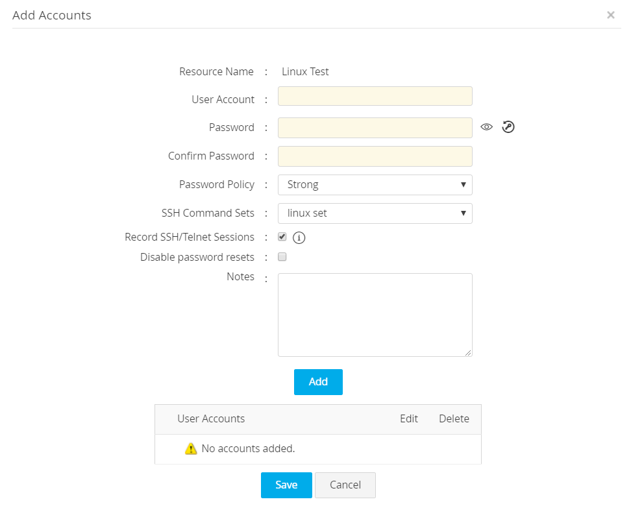Click the warning icon in accounts list
Screen dimensions: 631x519
(x=191, y=448)
